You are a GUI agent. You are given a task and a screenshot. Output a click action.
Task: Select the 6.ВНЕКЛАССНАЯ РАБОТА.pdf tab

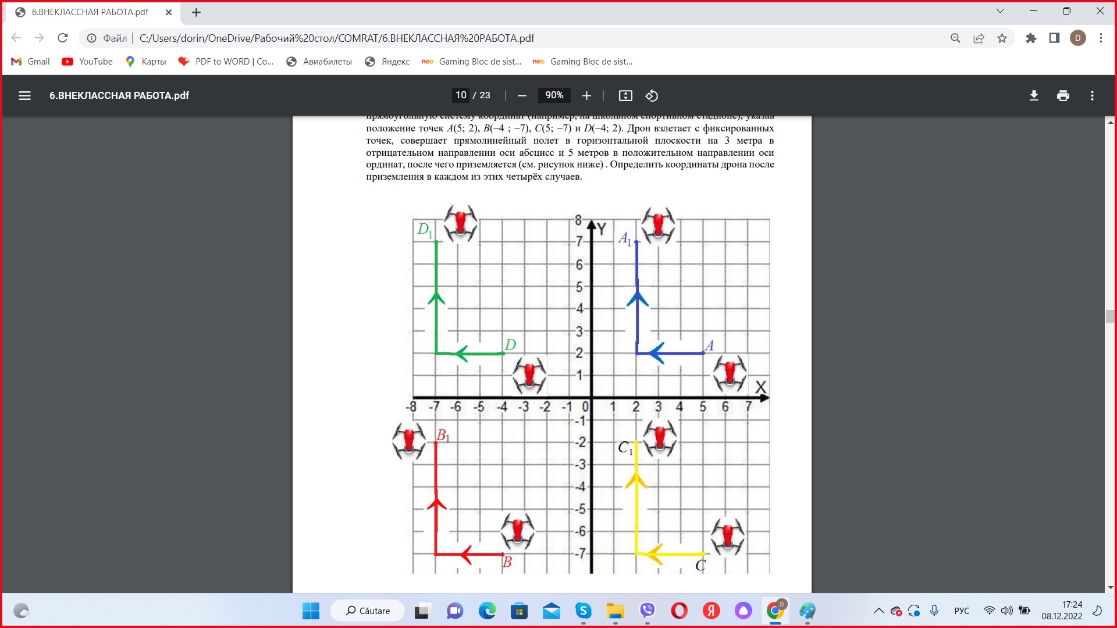90,12
